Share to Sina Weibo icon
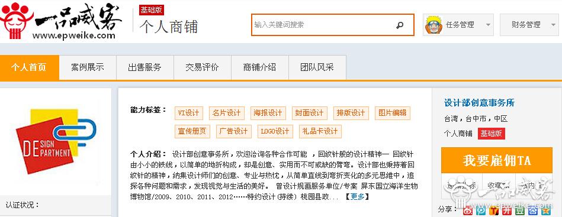The height and width of the screenshot is (217, 562). pyautogui.click(x=468, y=210)
